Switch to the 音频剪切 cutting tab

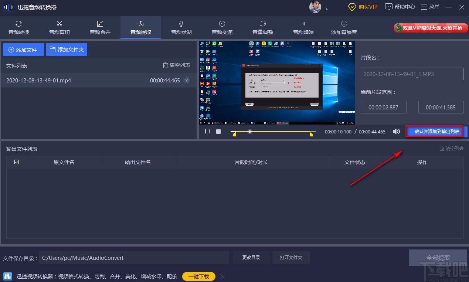(x=59, y=27)
